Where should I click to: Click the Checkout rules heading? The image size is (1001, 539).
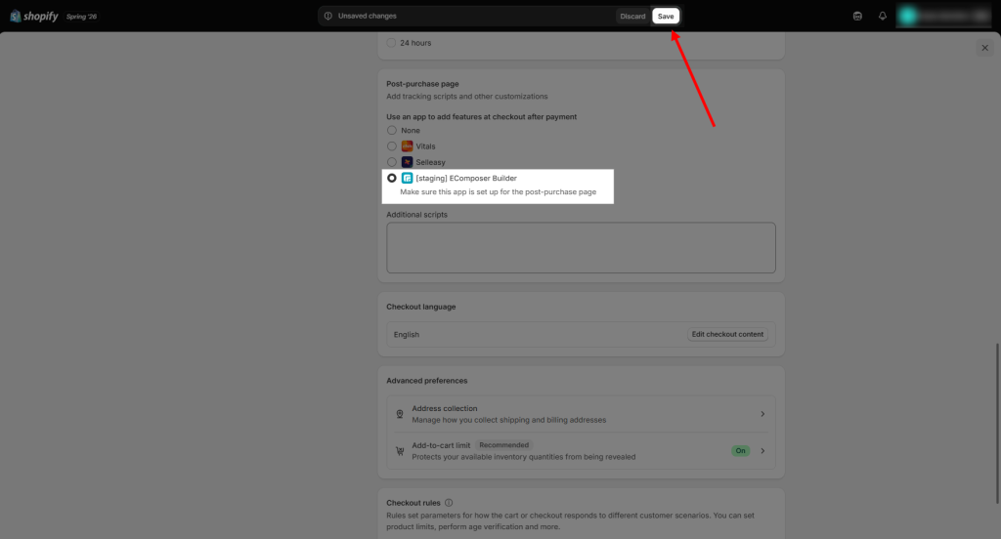coord(413,503)
